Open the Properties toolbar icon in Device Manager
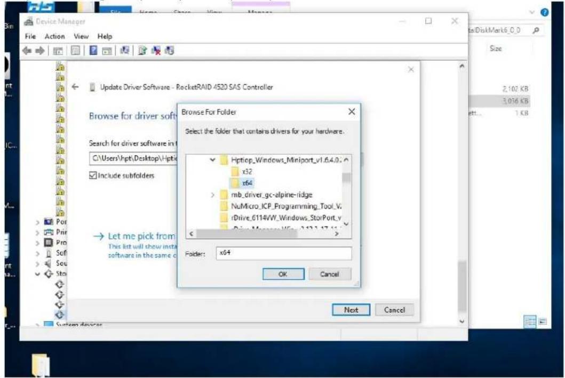The height and width of the screenshot is (378, 565). 75,51
